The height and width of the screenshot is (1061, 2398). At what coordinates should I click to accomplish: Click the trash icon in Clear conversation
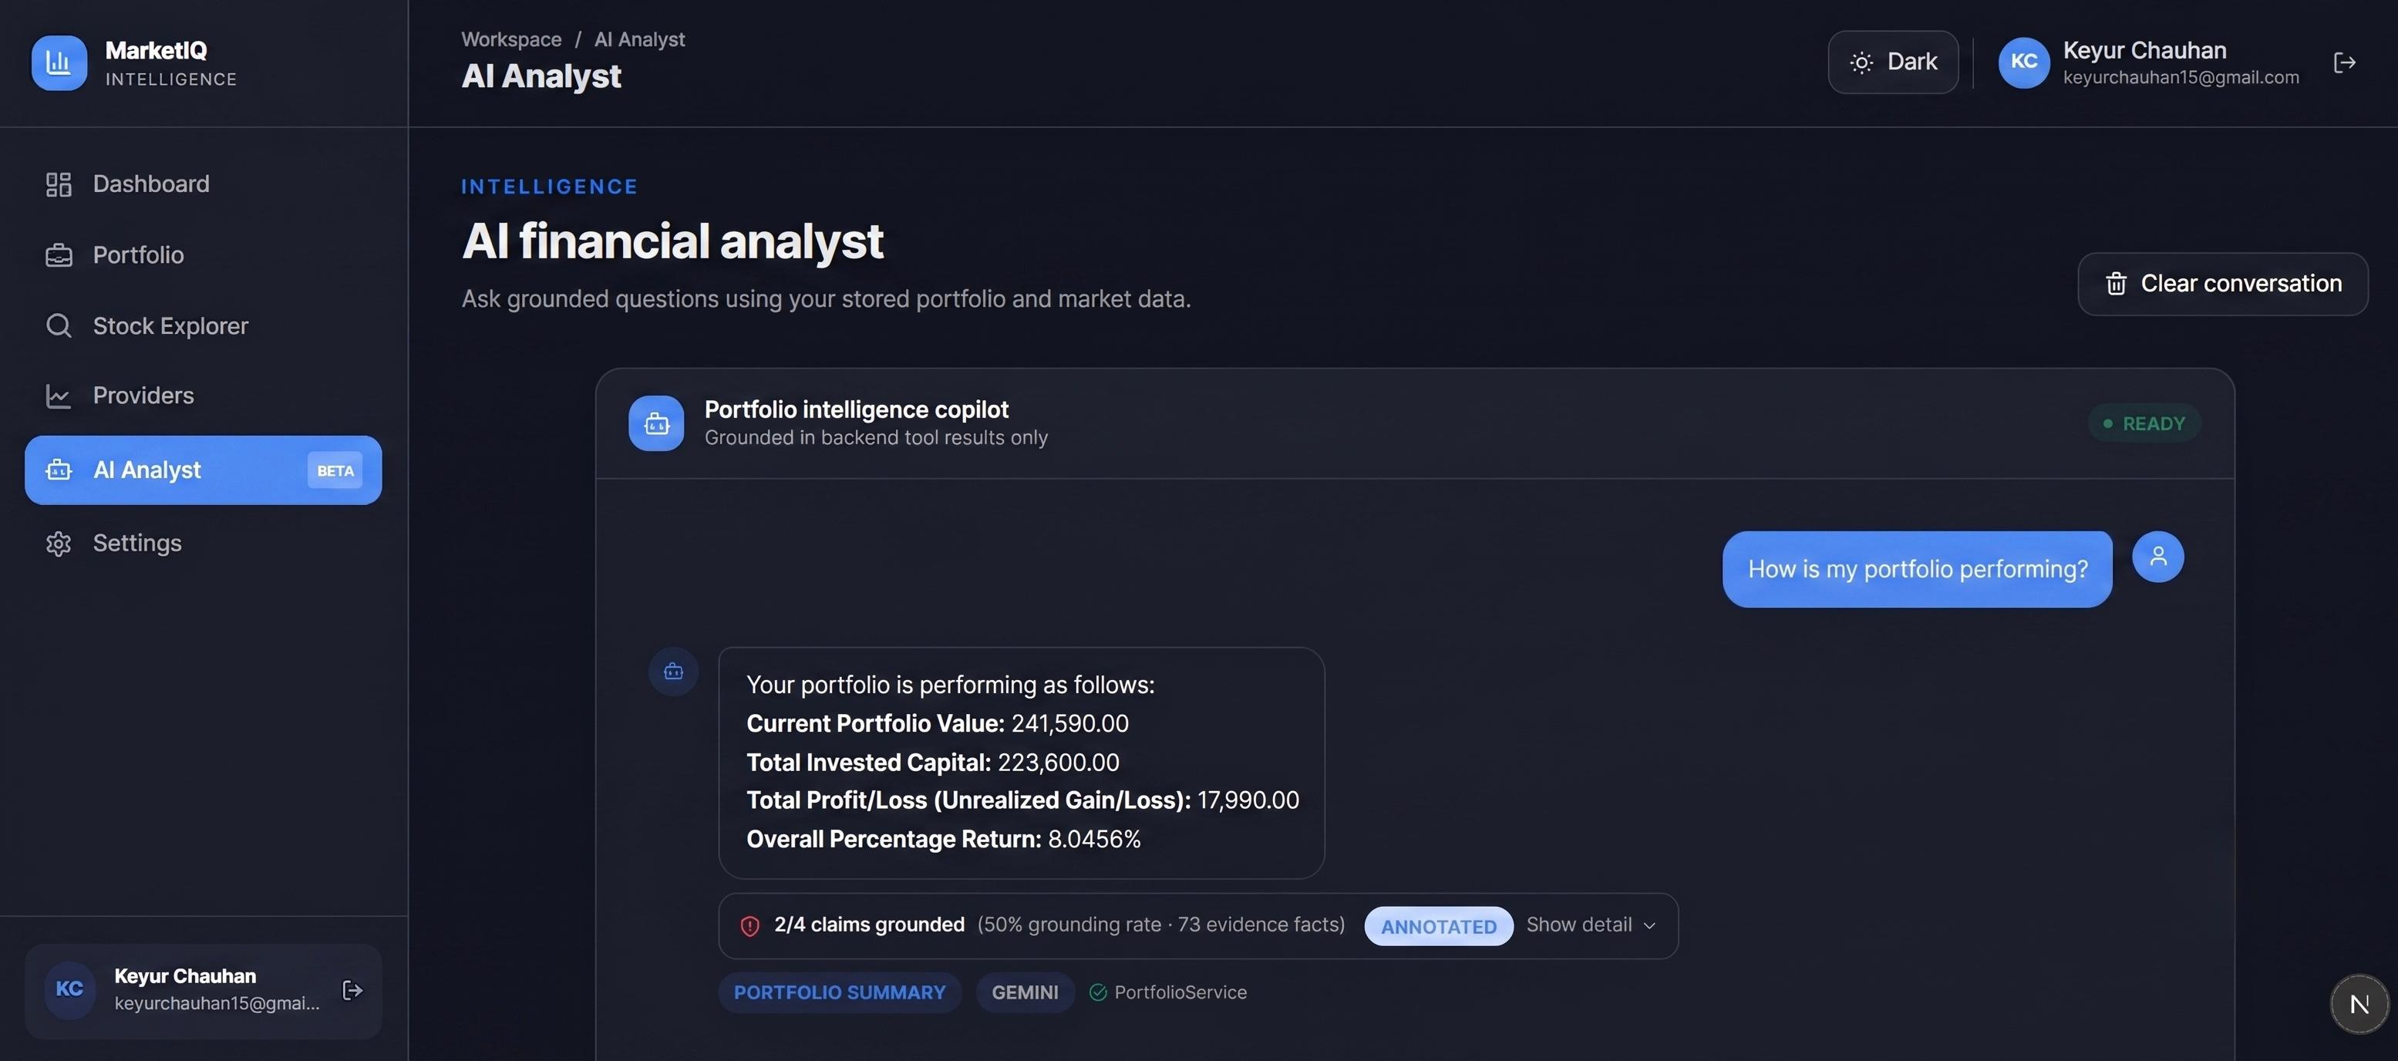pos(2116,284)
